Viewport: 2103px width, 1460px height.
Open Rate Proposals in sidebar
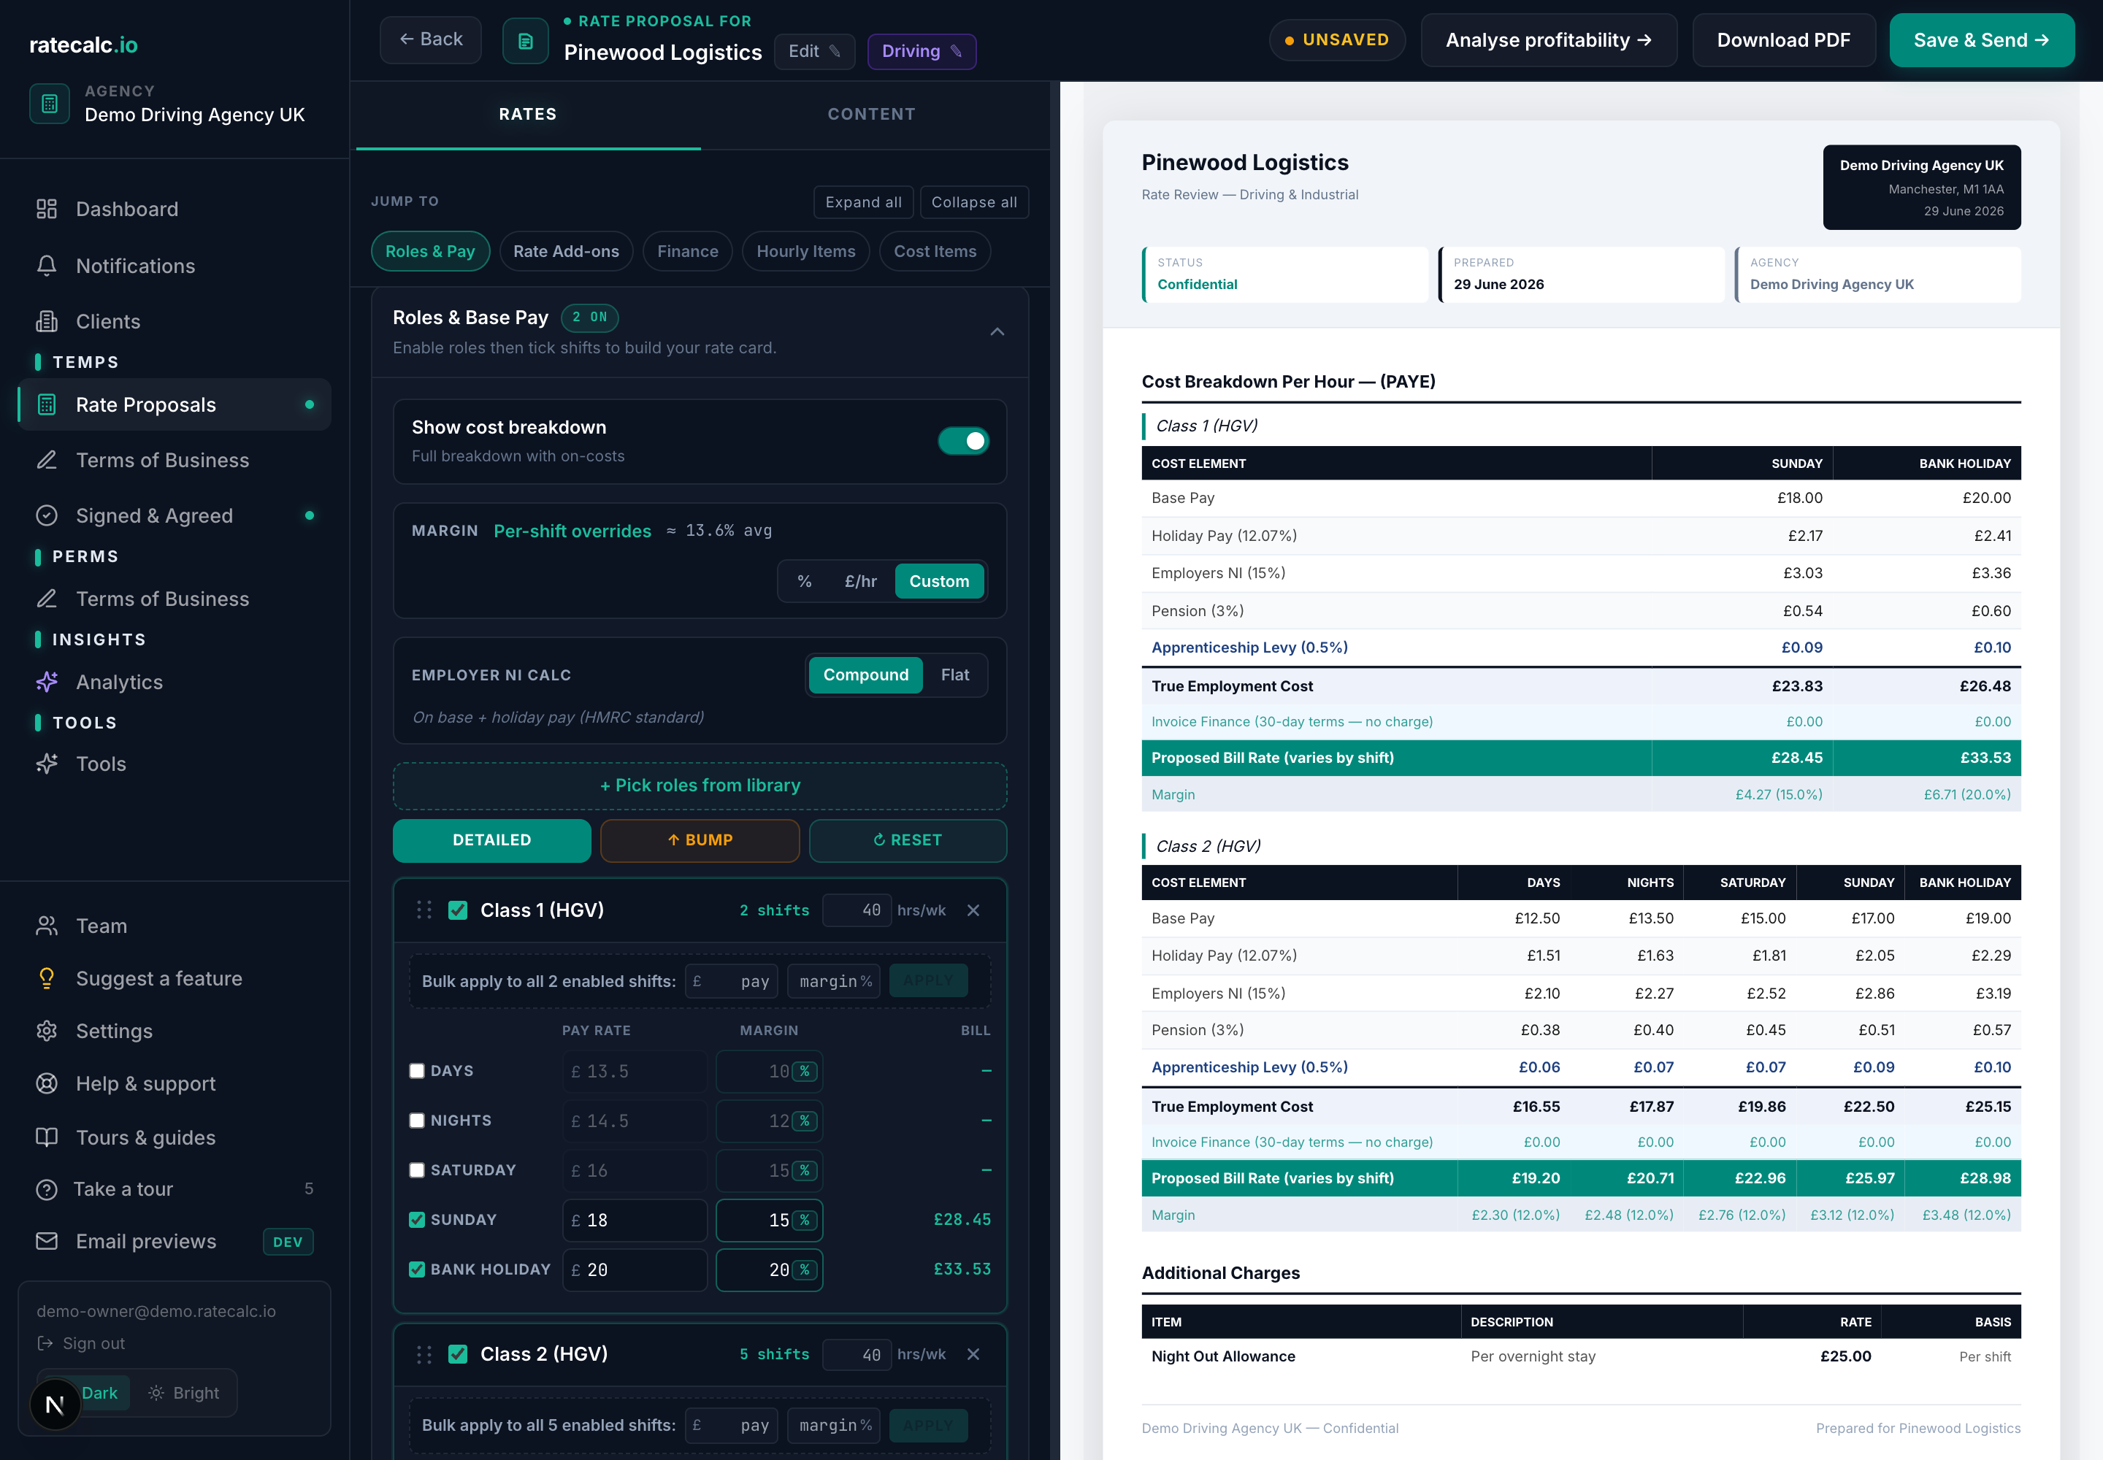pyautogui.click(x=174, y=404)
